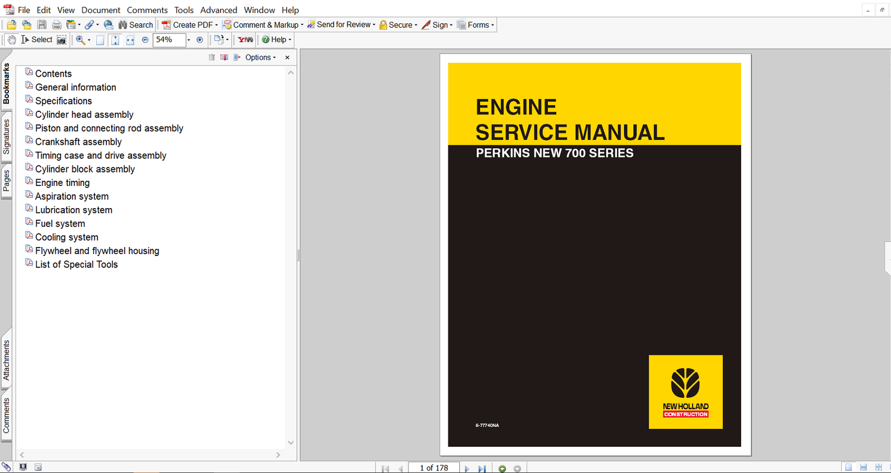Click the Search button
This screenshot has height=473, width=891.
coord(135,25)
